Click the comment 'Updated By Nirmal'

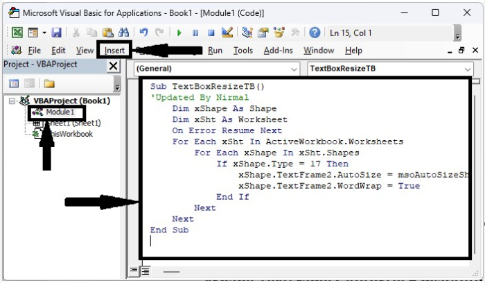click(x=200, y=98)
